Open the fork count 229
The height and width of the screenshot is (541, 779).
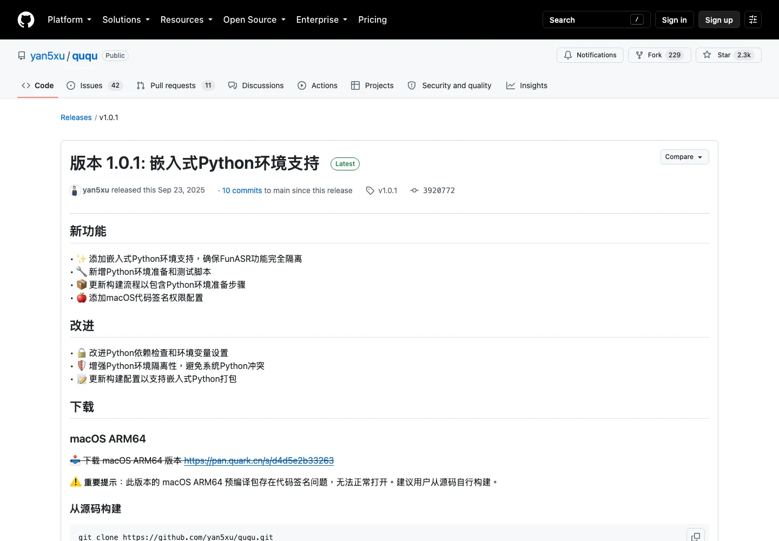pyautogui.click(x=675, y=55)
